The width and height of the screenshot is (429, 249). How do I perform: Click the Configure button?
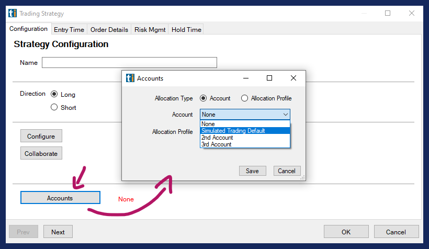[41, 136]
